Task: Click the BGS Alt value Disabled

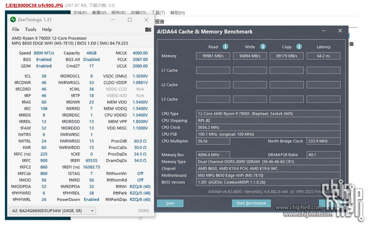Action: [x=91, y=60]
